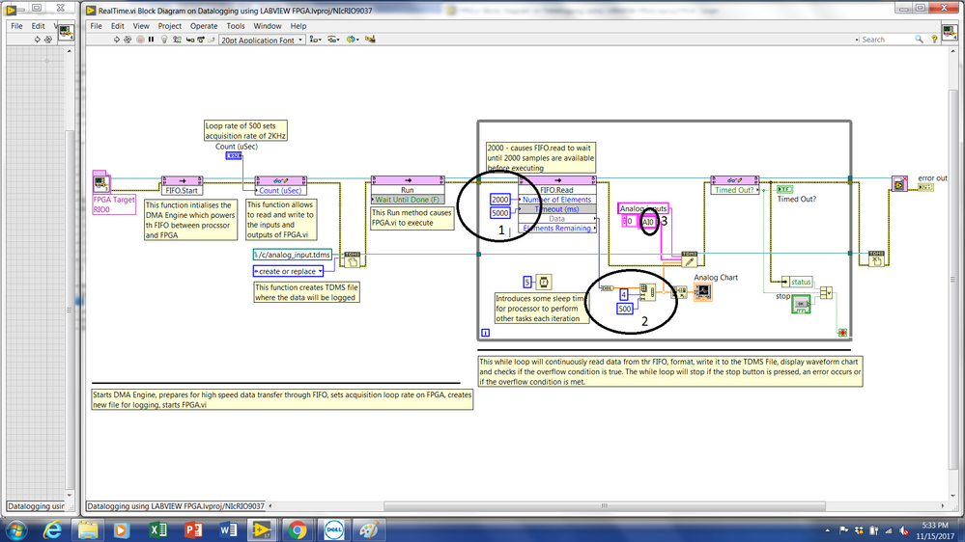The image size is (965, 542).
Task: Click the TDMS Open function icon
Action: pyautogui.click(x=352, y=258)
